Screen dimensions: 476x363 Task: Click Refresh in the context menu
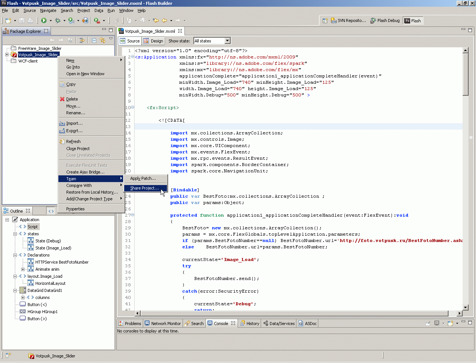point(73,141)
